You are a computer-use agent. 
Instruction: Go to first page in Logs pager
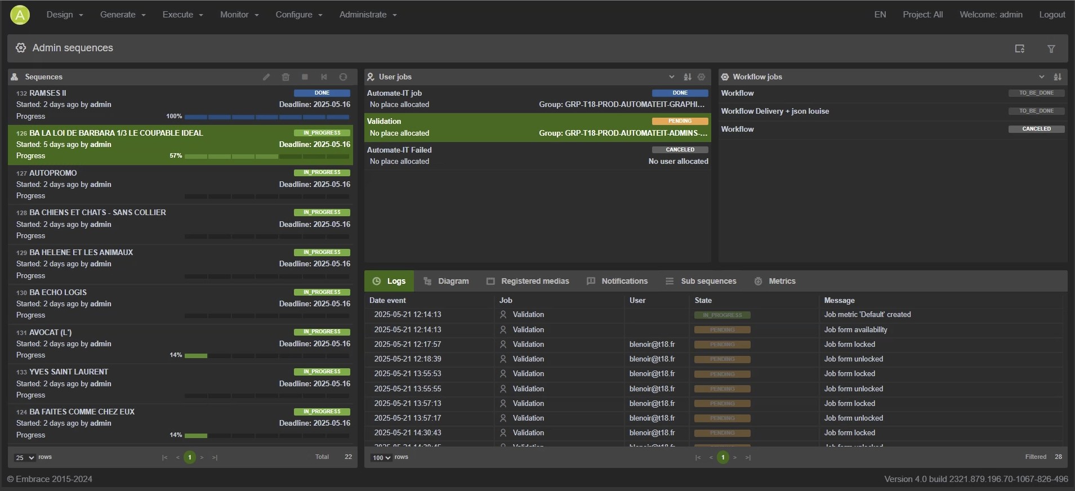698,458
